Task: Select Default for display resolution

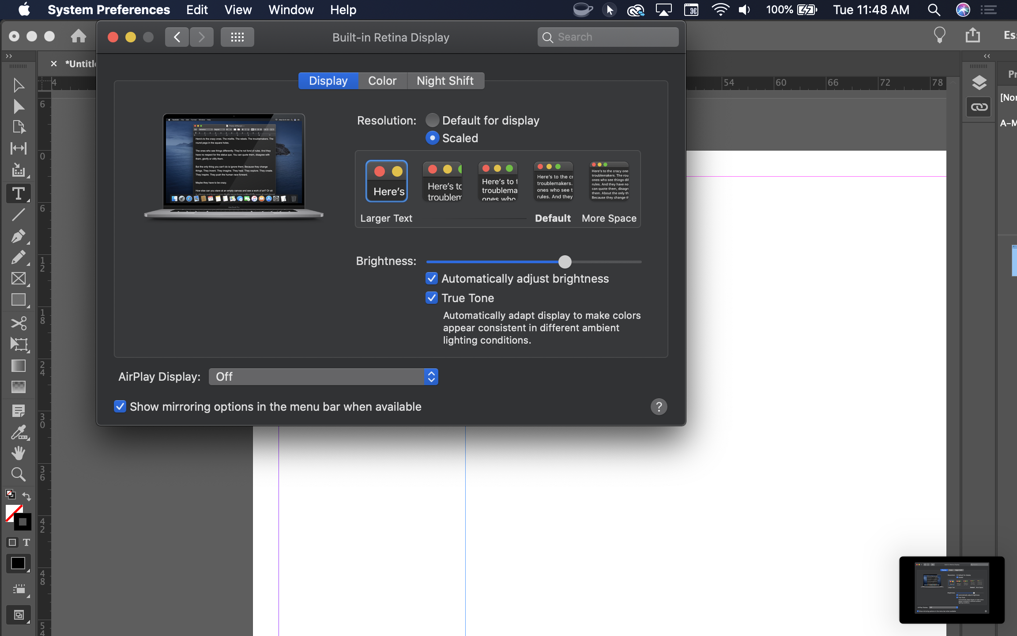Action: point(433,120)
